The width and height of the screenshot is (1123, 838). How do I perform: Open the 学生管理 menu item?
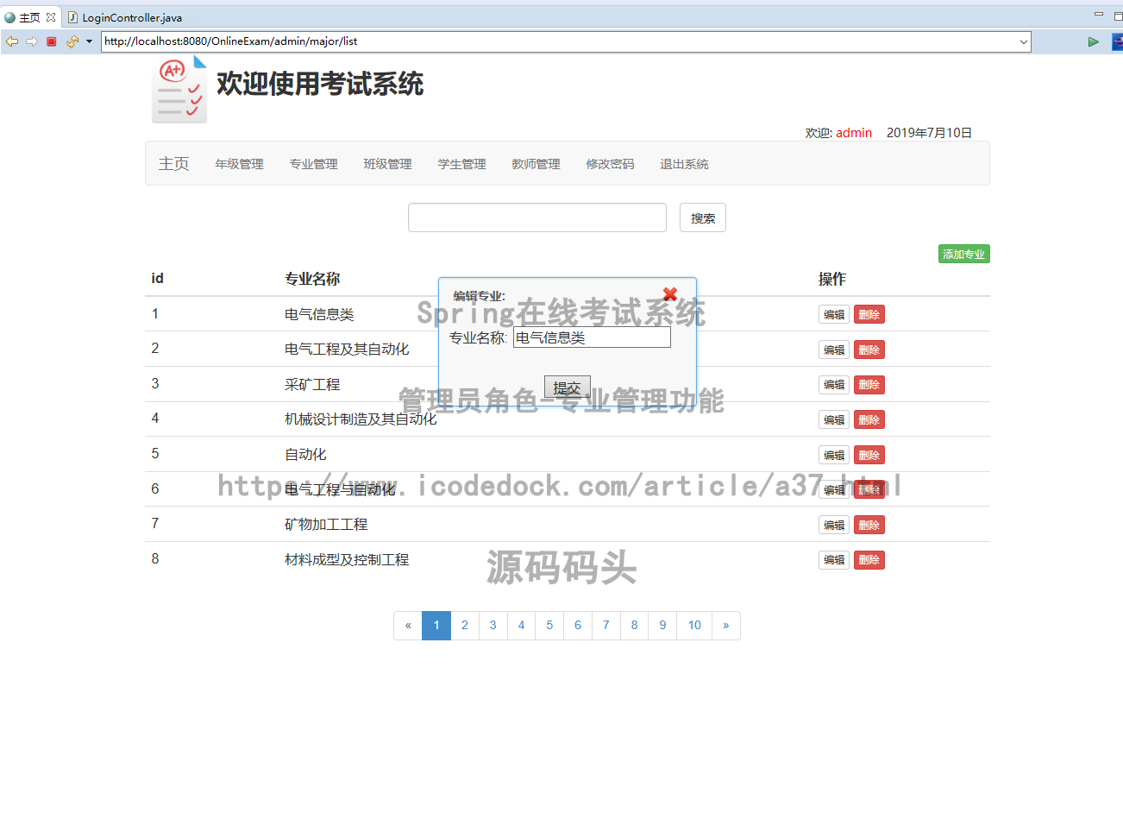(461, 164)
